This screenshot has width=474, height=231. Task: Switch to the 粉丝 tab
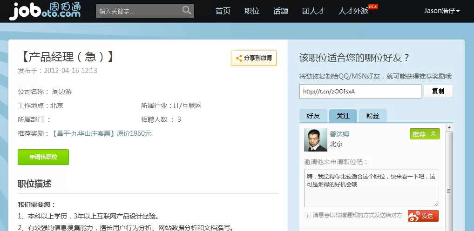tap(372, 116)
